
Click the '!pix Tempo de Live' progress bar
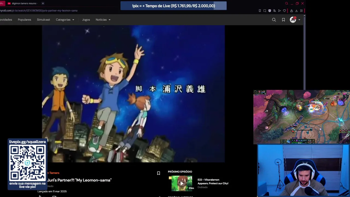[x=174, y=6]
